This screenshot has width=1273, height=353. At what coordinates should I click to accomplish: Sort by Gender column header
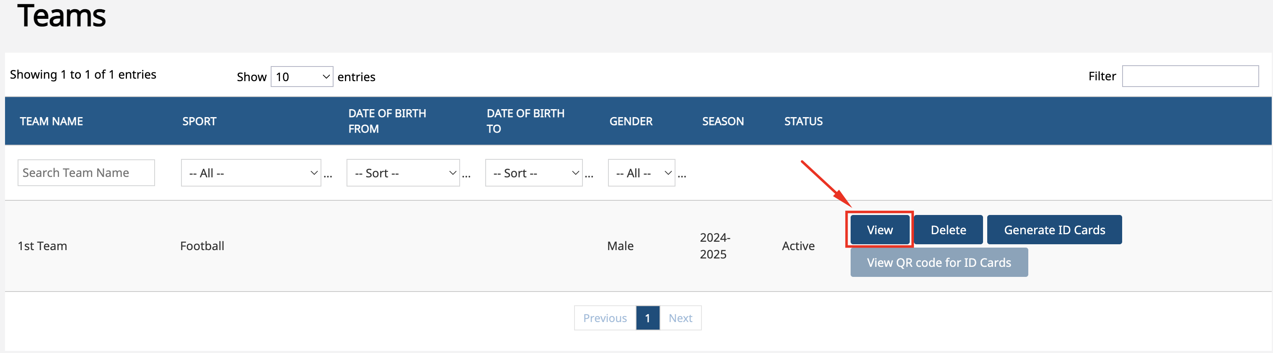point(631,121)
